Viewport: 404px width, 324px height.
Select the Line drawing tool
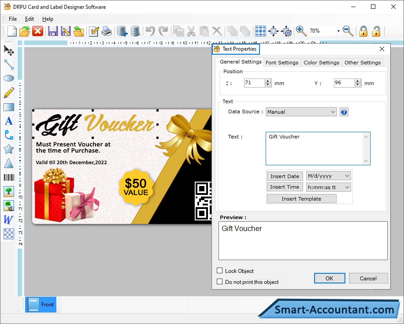point(9,64)
